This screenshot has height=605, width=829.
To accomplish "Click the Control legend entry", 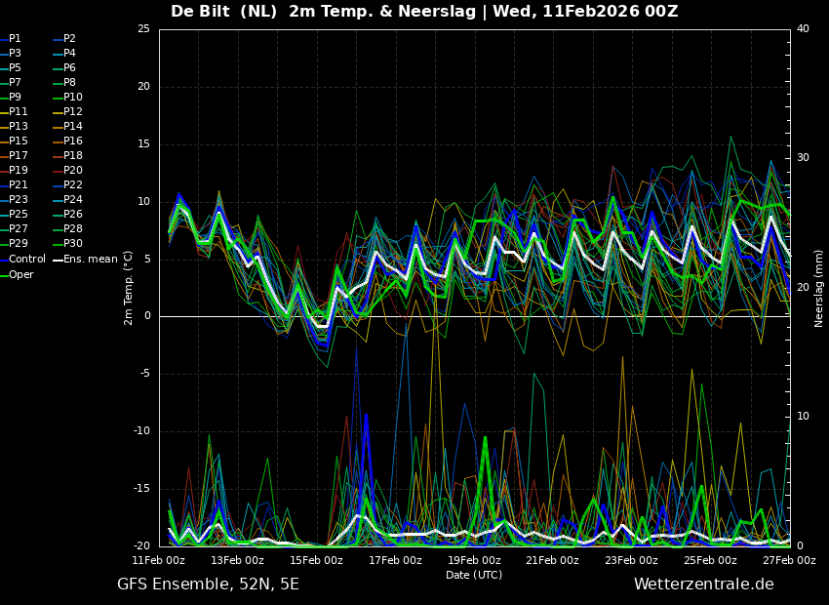I will [26, 260].
